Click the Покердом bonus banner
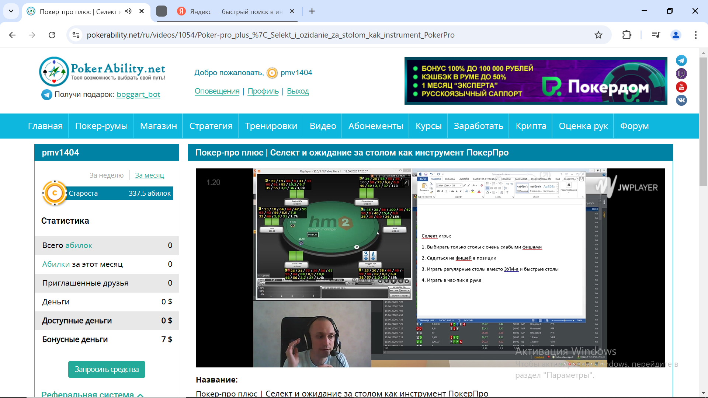Viewport: 708px width, 398px height. coord(536,81)
